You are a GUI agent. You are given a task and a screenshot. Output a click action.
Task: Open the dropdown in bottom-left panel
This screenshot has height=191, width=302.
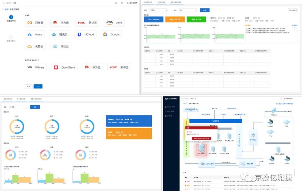point(18,107)
